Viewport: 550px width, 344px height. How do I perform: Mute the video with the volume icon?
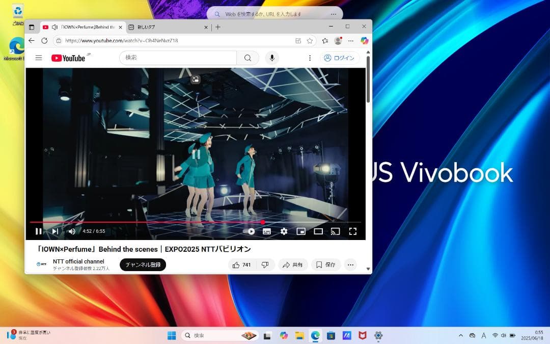click(71, 231)
